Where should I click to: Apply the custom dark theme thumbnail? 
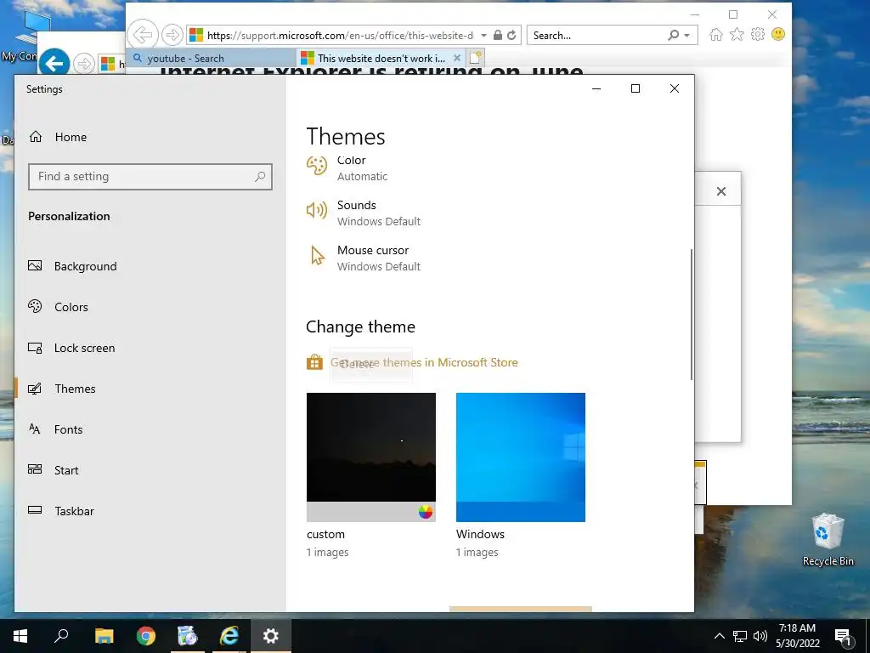(x=371, y=457)
